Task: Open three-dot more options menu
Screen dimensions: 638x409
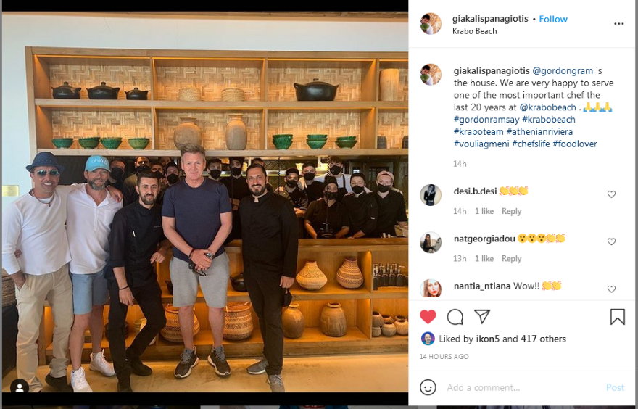Action: (x=619, y=24)
